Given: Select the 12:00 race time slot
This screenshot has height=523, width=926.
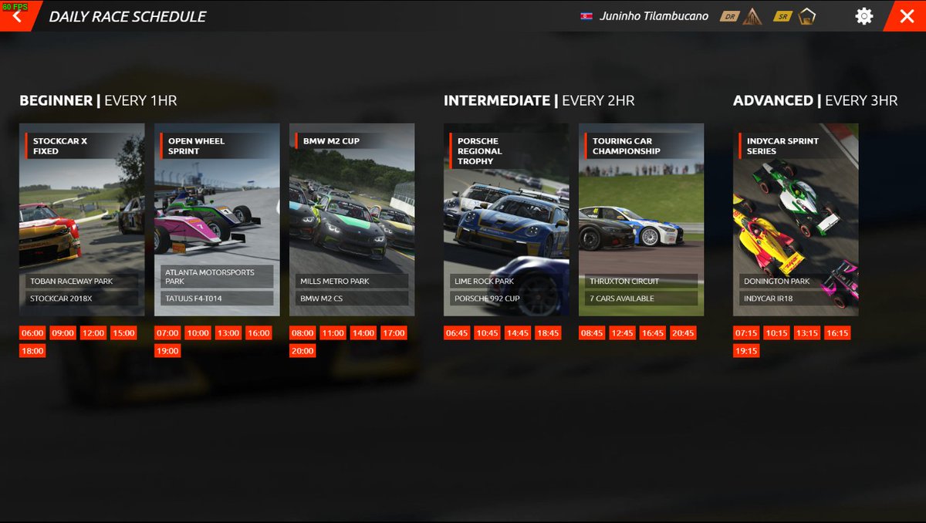Looking at the screenshot, I should click(x=93, y=333).
